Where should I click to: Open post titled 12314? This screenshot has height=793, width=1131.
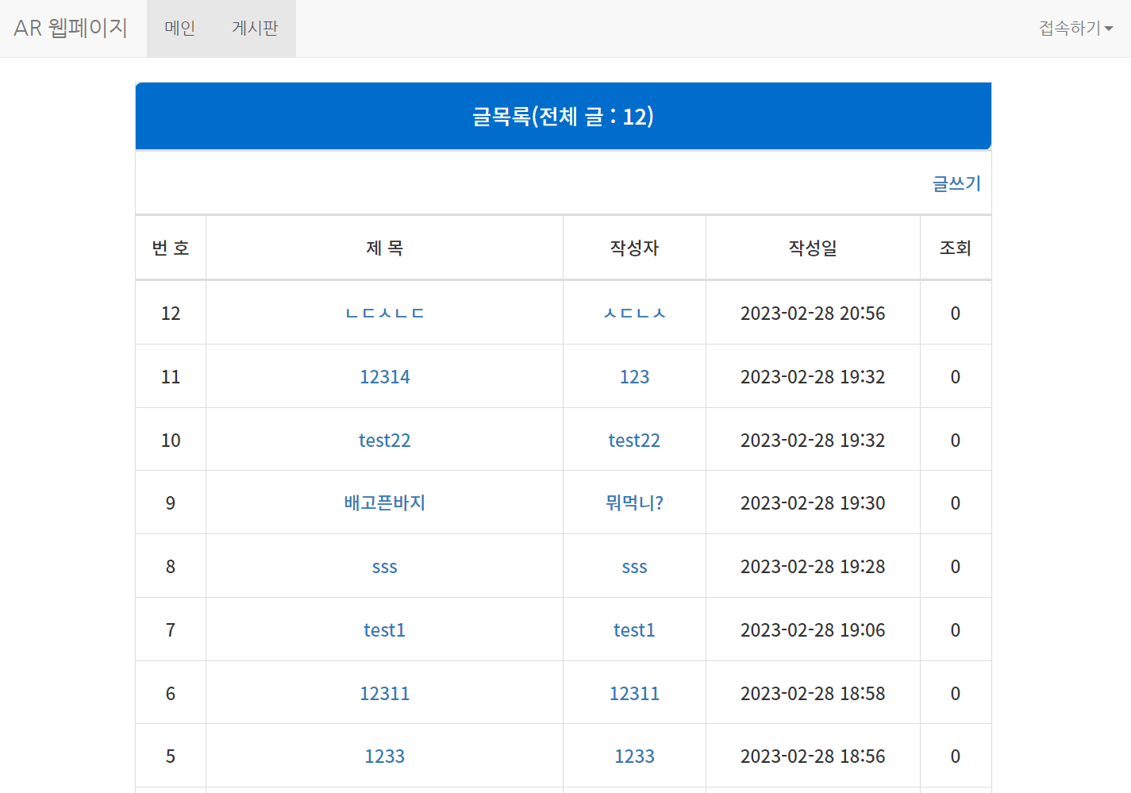coord(385,376)
